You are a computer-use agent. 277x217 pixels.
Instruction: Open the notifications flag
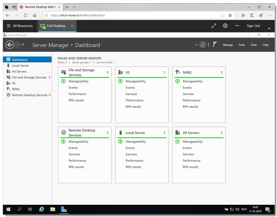click(215, 44)
